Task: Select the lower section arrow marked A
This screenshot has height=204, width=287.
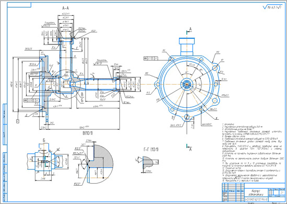Action: (x=189, y=148)
